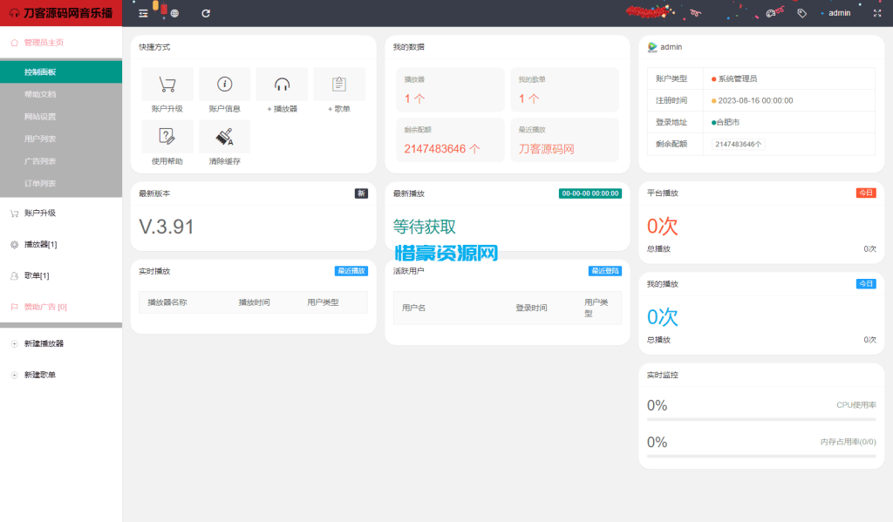
Task: Click the 账户升级 shopping cart shortcut icon
Action: click(x=167, y=85)
